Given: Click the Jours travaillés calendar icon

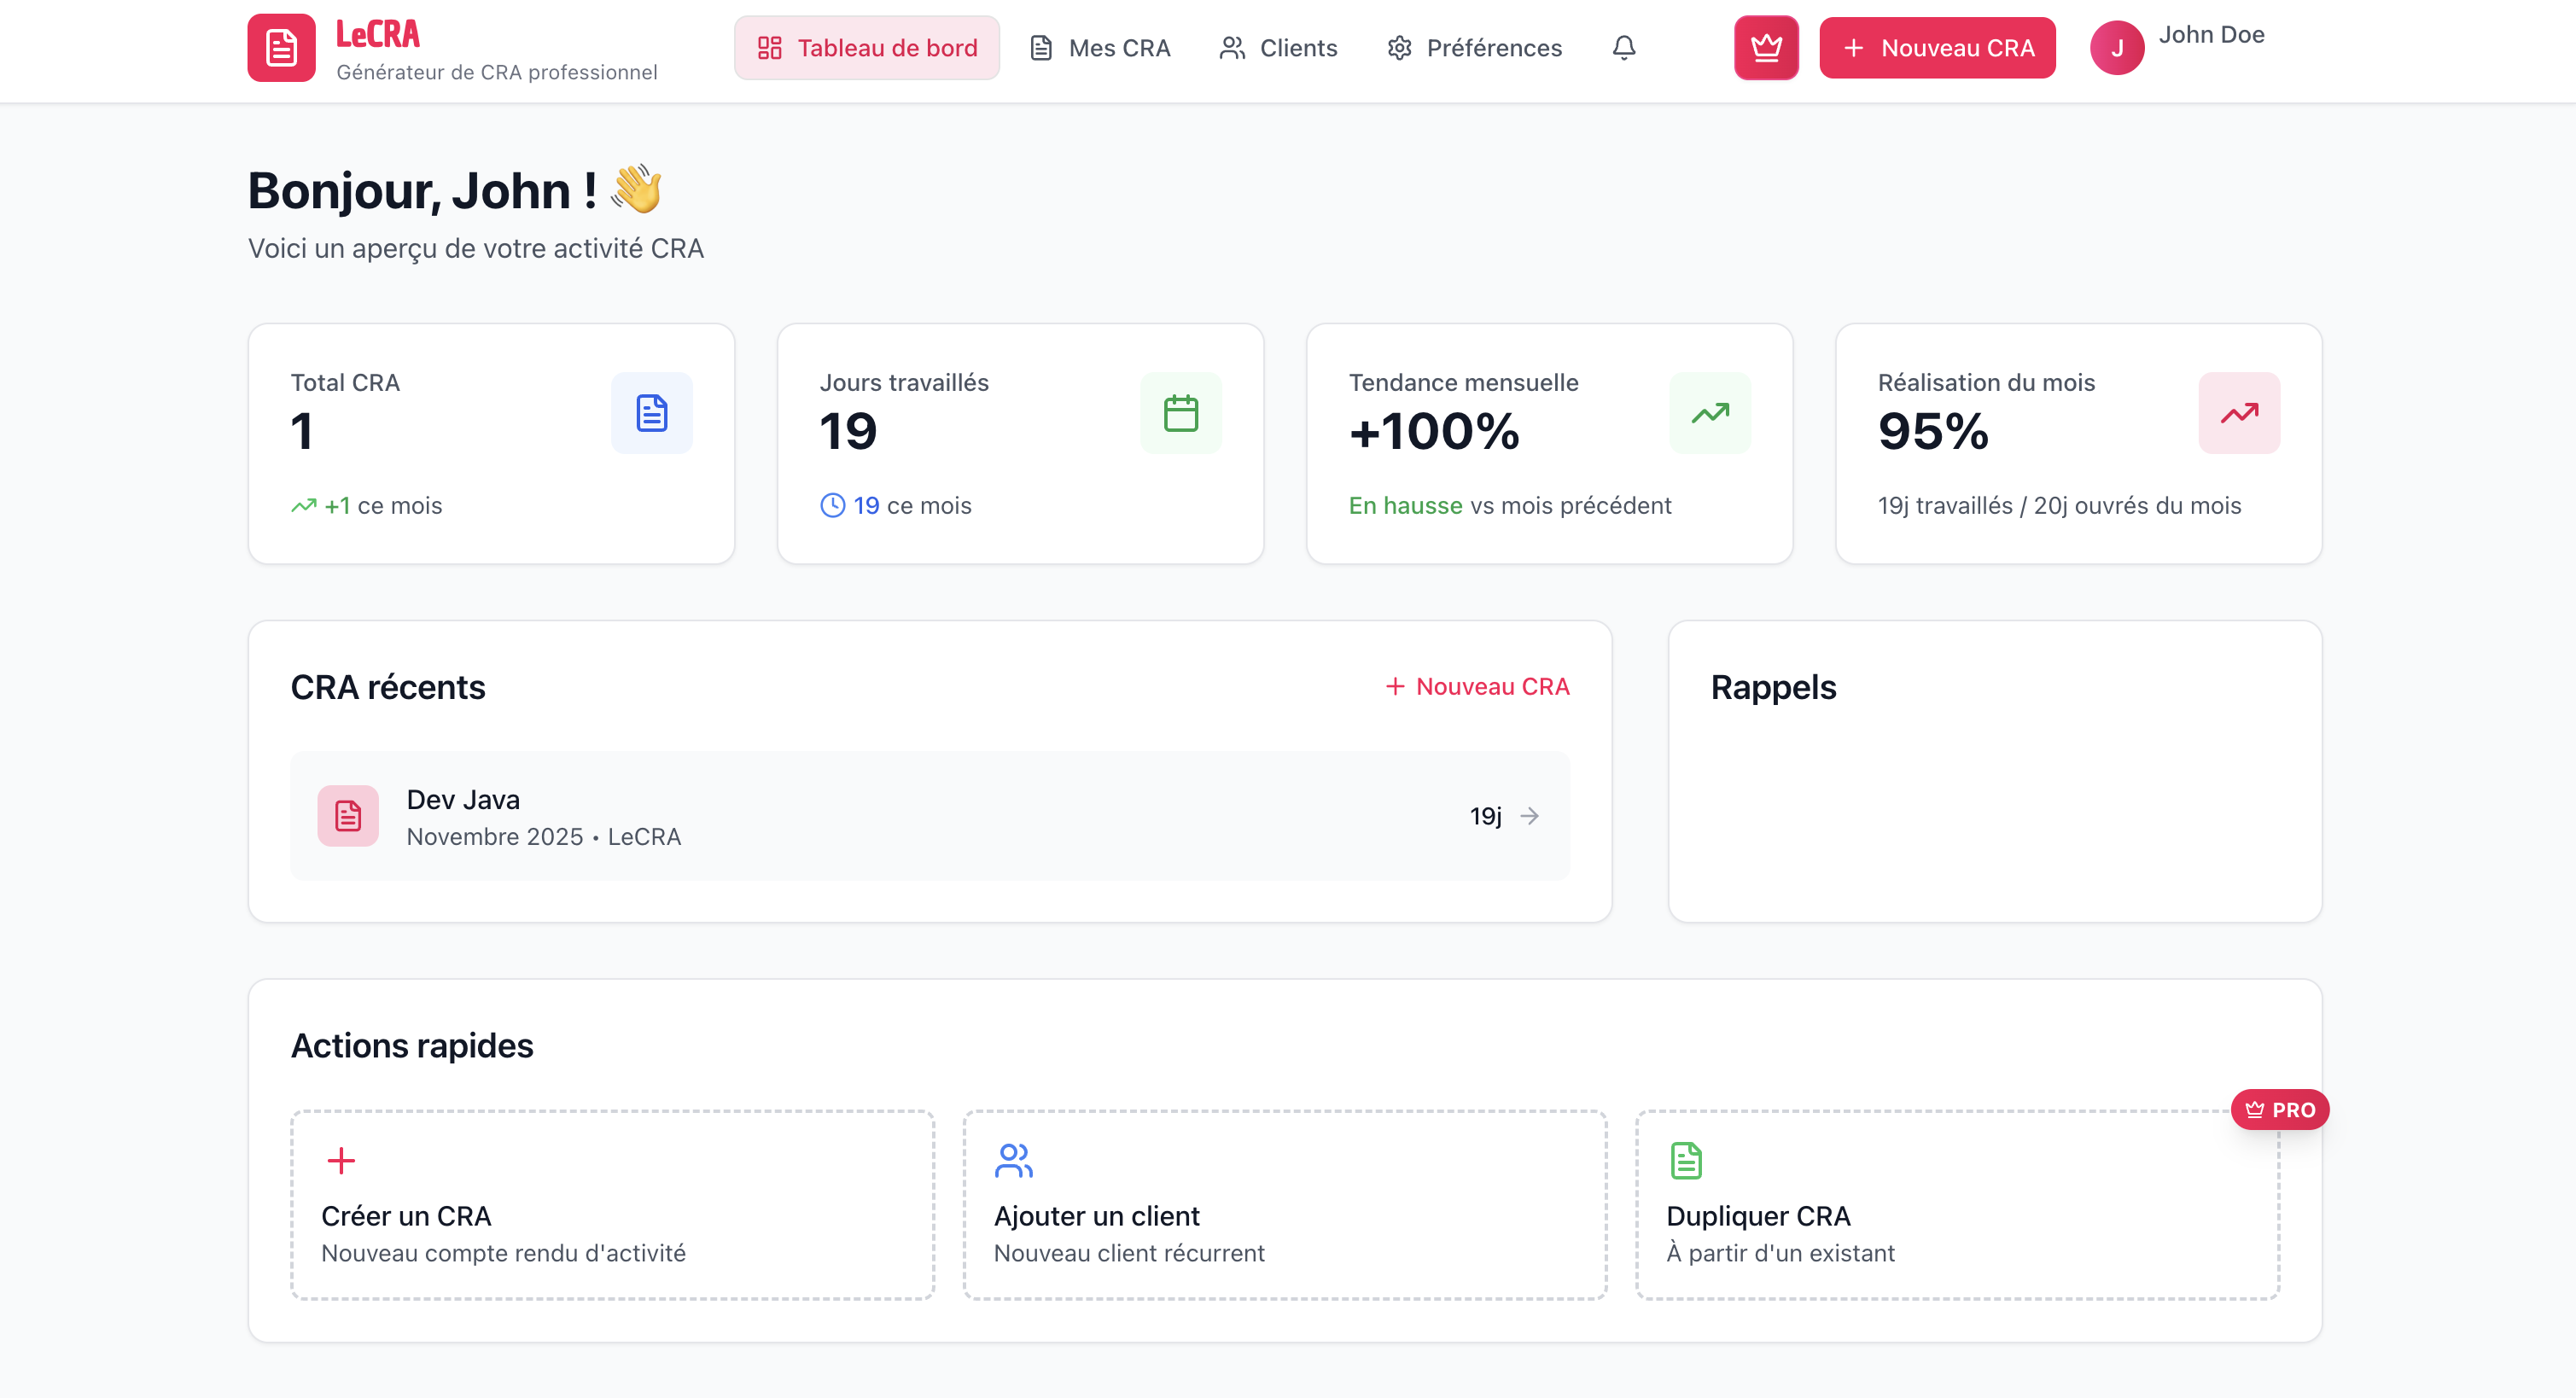Looking at the screenshot, I should (1181, 413).
